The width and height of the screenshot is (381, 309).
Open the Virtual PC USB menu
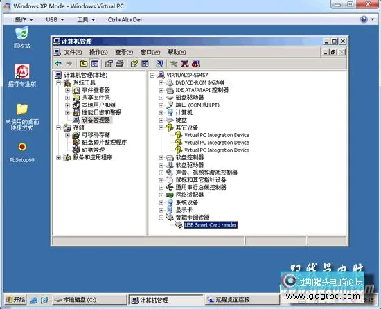coord(55,19)
